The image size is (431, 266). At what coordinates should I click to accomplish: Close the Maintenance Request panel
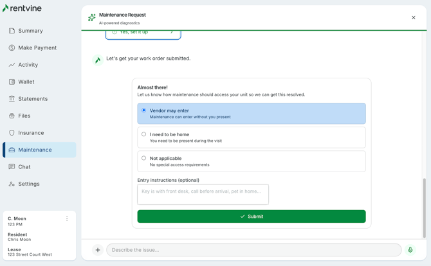[414, 17]
